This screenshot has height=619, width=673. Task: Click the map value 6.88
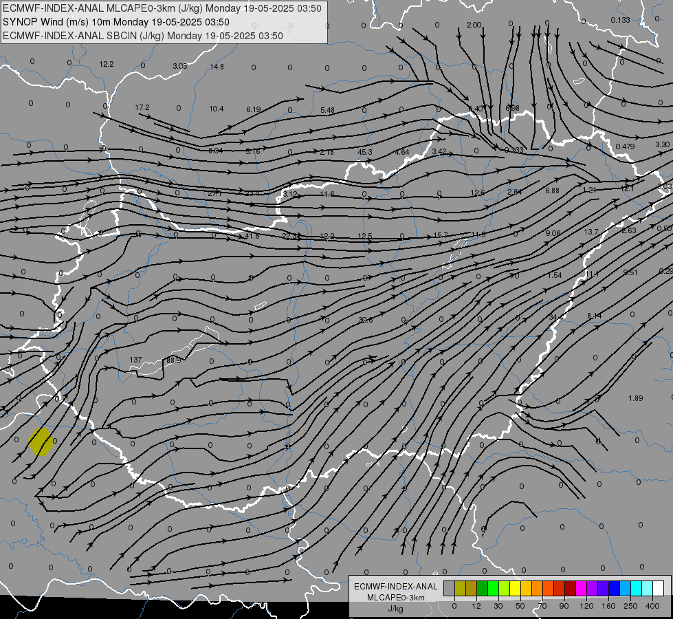(x=552, y=191)
